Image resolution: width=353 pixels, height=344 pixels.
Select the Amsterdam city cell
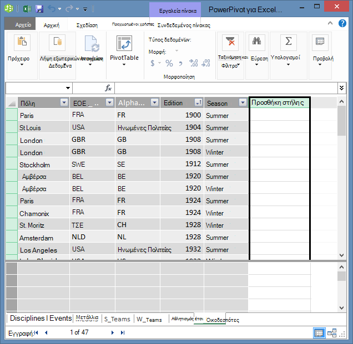pyautogui.click(x=44, y=238)
